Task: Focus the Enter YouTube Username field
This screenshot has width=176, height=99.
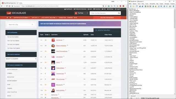Action: 104,13
